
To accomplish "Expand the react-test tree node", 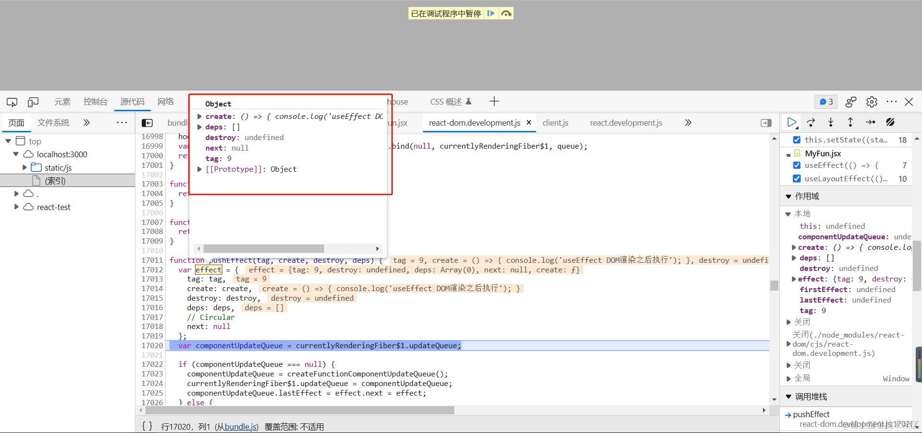I will [x=16, y=207].
